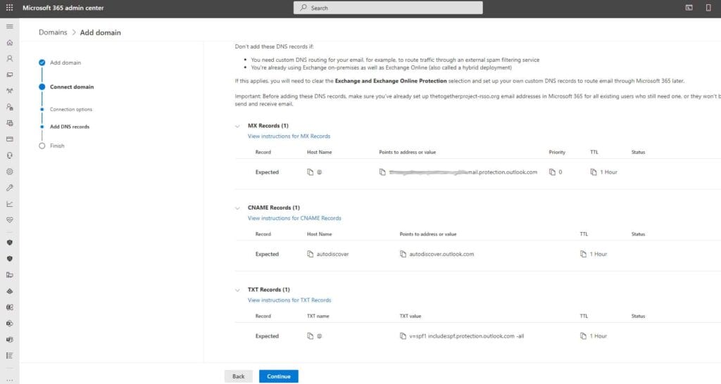
Task: Click the mobile app icon in top bar
Action: pos(708,8)
